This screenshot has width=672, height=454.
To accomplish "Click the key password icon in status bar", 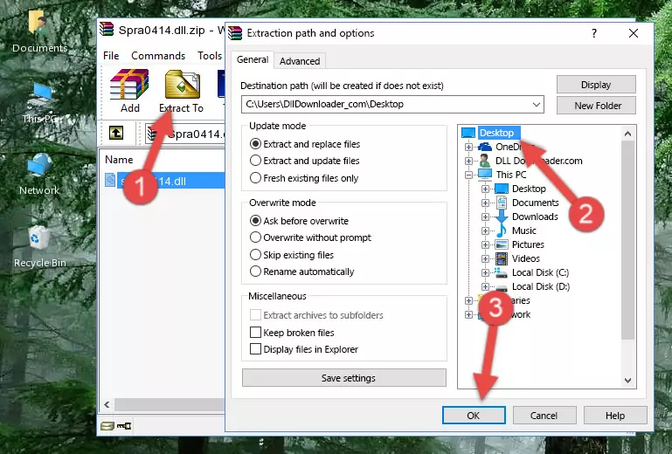I will [x=124, y=426].
